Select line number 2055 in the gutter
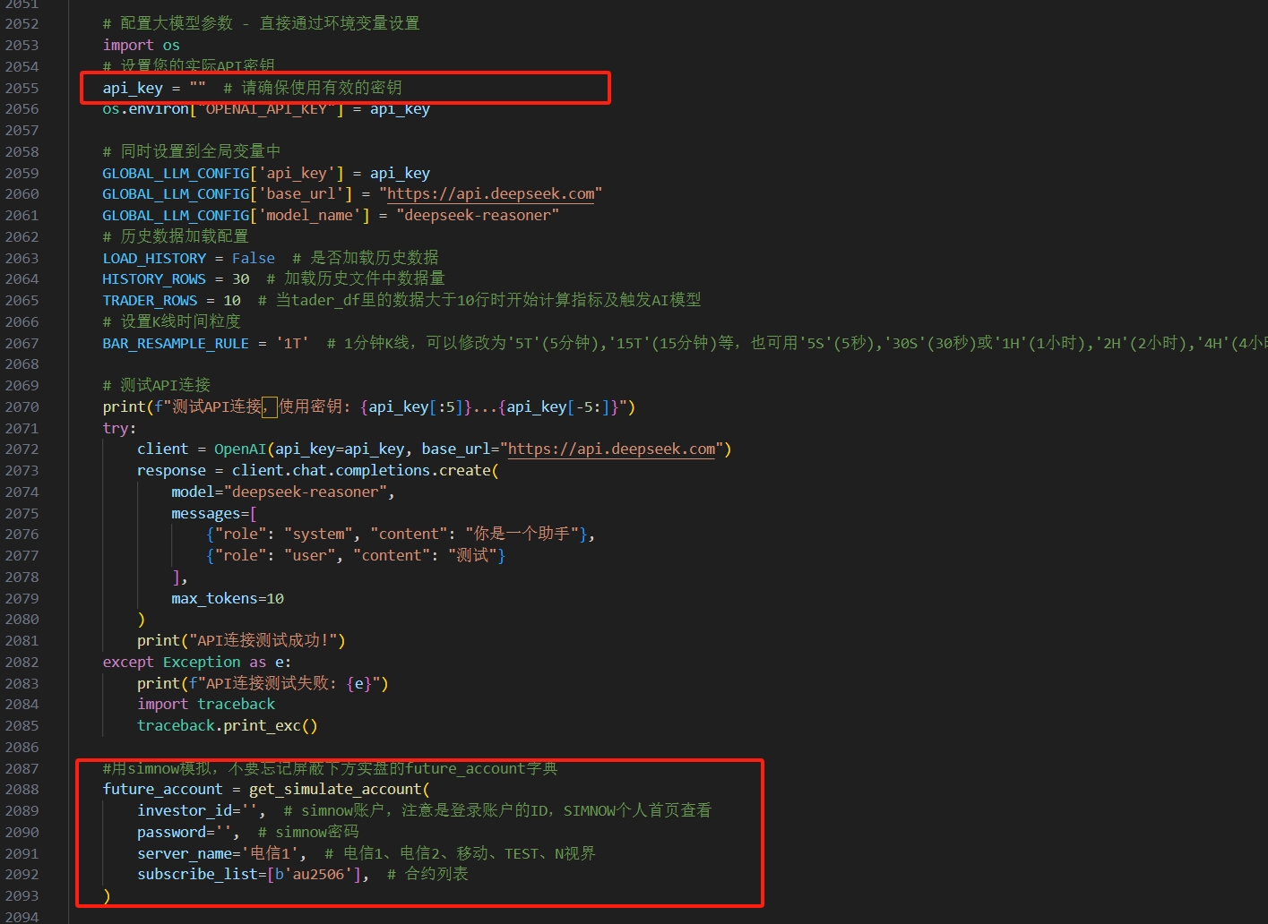This screenshot has width=1268, height=924. click(x=22, y=88)
